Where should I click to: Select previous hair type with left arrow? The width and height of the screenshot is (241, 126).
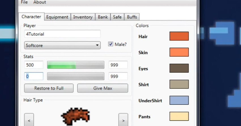coord(29,120)
